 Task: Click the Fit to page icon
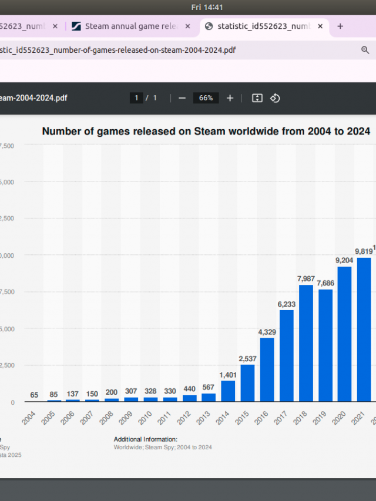(x=257, y=98)
